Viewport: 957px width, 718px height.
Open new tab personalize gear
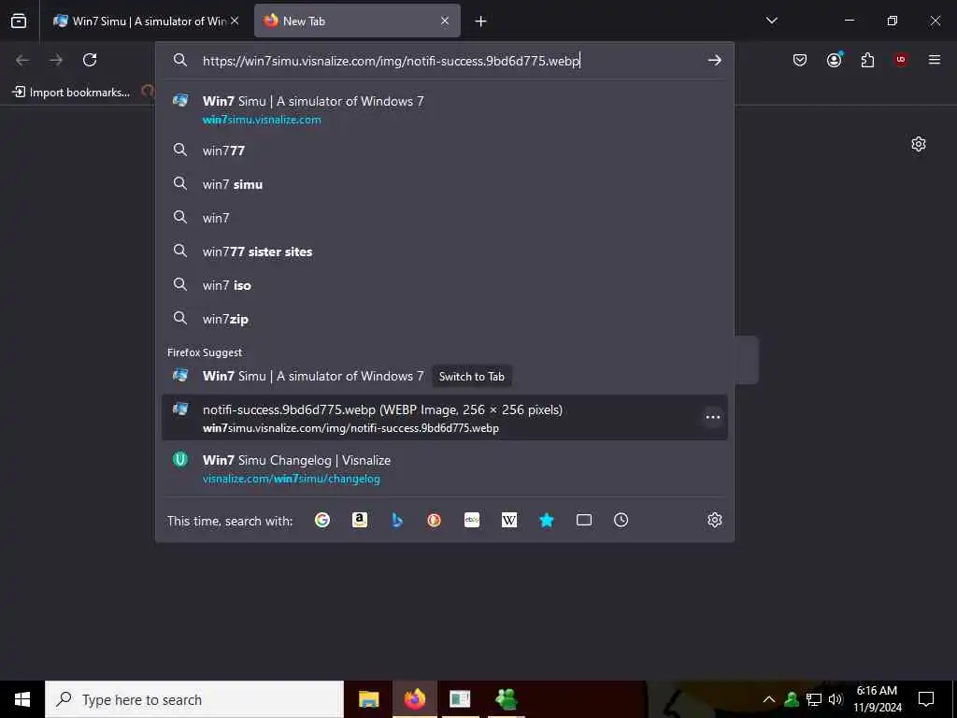coord(918,144)
